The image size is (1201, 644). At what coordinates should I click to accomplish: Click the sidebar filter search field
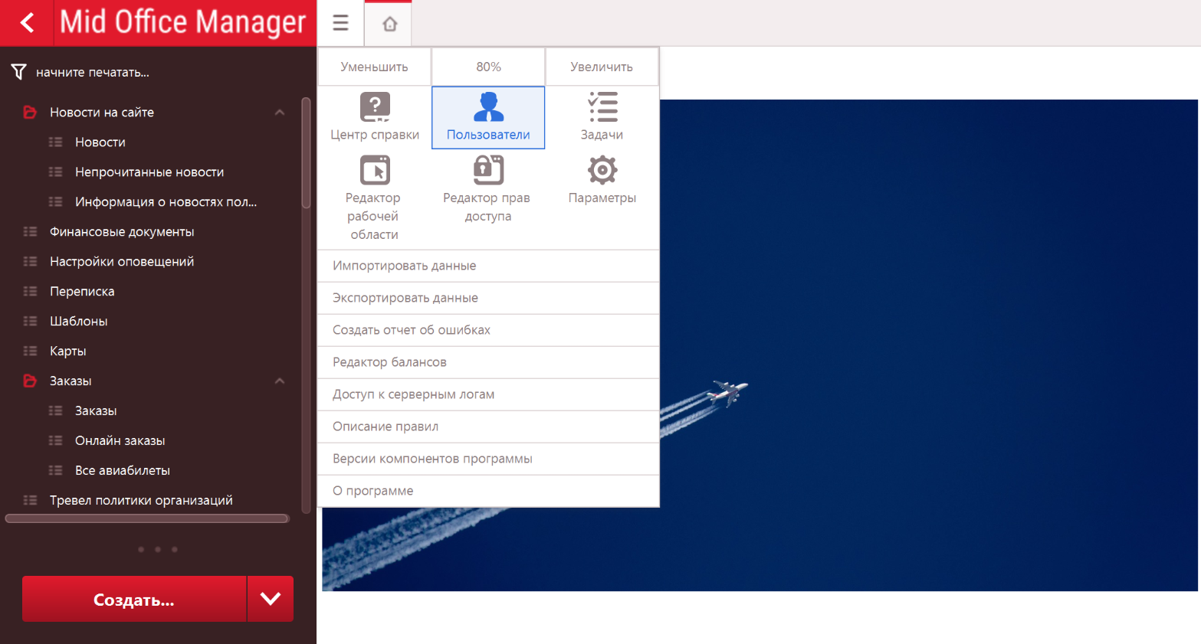pyautogui.click(x=153, y=72)
